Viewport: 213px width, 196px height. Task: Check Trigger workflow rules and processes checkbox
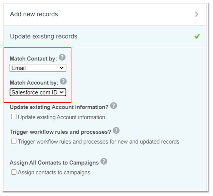tap(14, 141)
